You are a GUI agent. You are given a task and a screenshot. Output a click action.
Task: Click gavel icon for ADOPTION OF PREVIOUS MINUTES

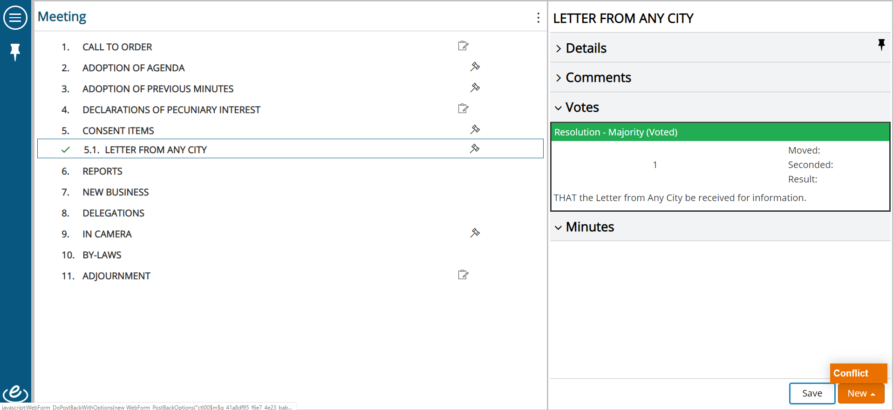click(475, 87)
